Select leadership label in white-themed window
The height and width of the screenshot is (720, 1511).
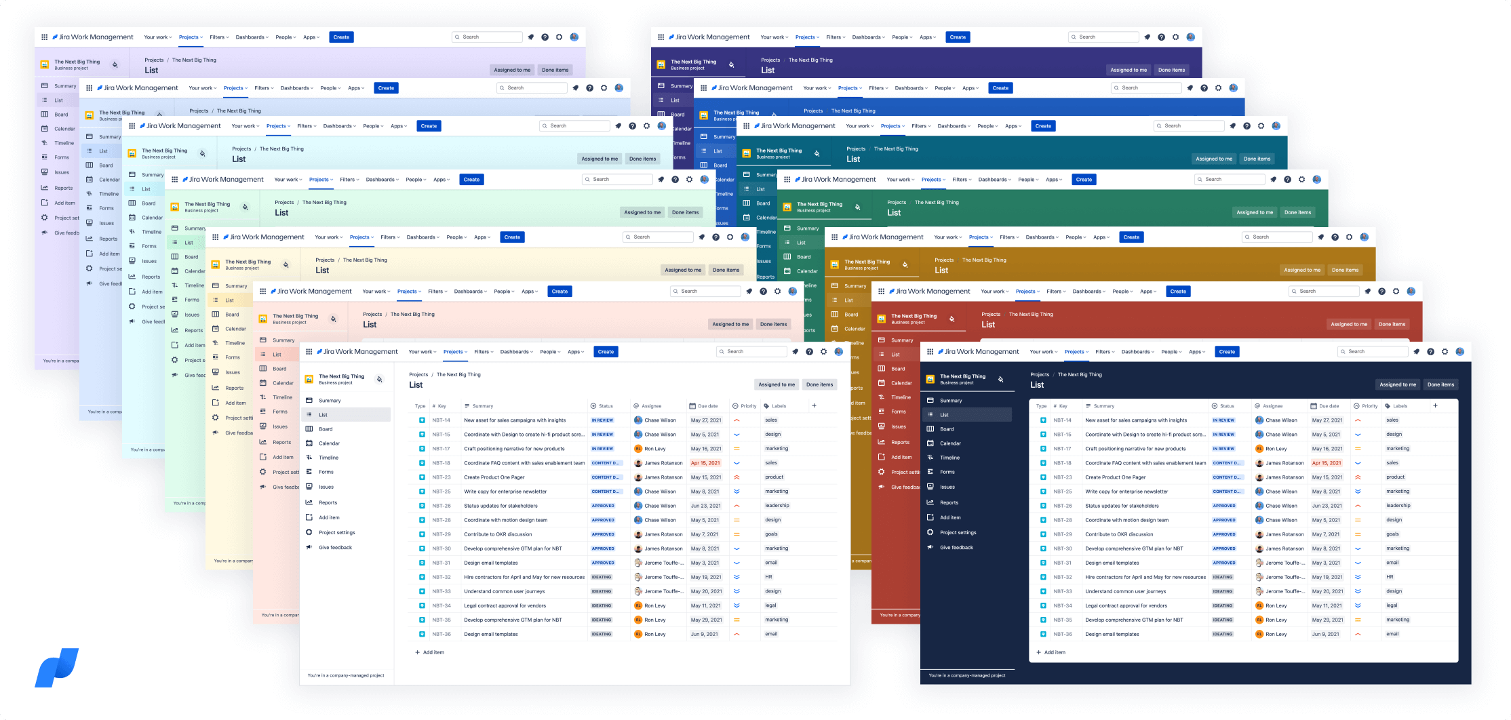(x=777, y=506)
